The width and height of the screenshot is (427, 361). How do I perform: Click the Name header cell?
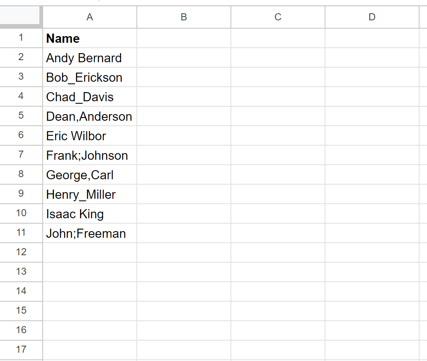pyautogui.click(x=90, y=38)
